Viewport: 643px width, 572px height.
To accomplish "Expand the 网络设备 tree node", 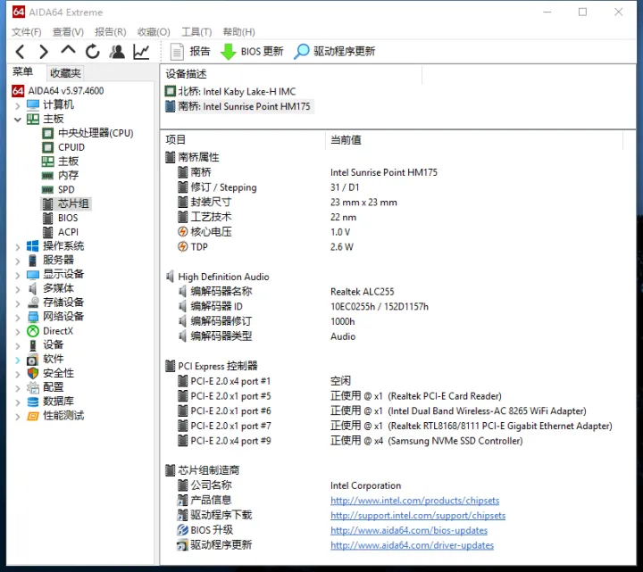I will click(x=17, y=318).
